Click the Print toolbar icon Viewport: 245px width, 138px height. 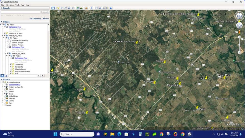[x=100, y=8]
